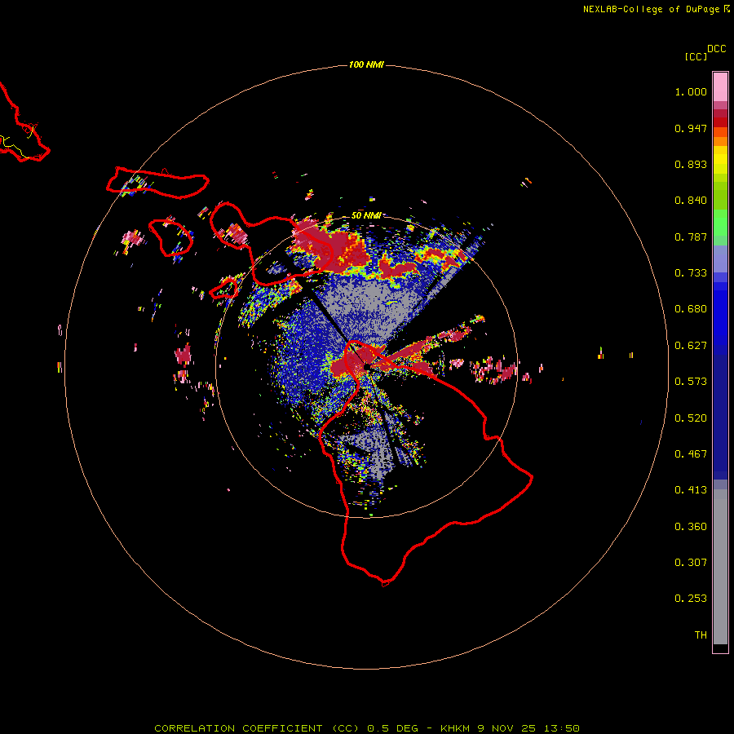This screenshot has width=734, height=734.
Task: Click the 0.947 value on the color scale
Action: pyautogui.click(x=691, y=128)
